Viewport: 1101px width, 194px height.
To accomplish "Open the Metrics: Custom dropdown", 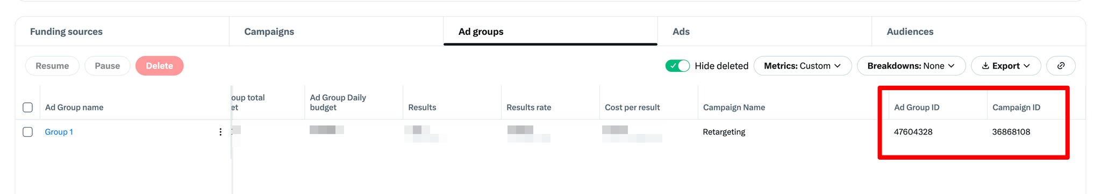I will tap(803, 66).
